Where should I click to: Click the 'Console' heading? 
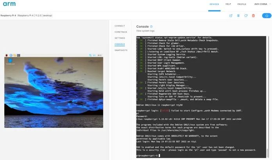tap(142, 27)
